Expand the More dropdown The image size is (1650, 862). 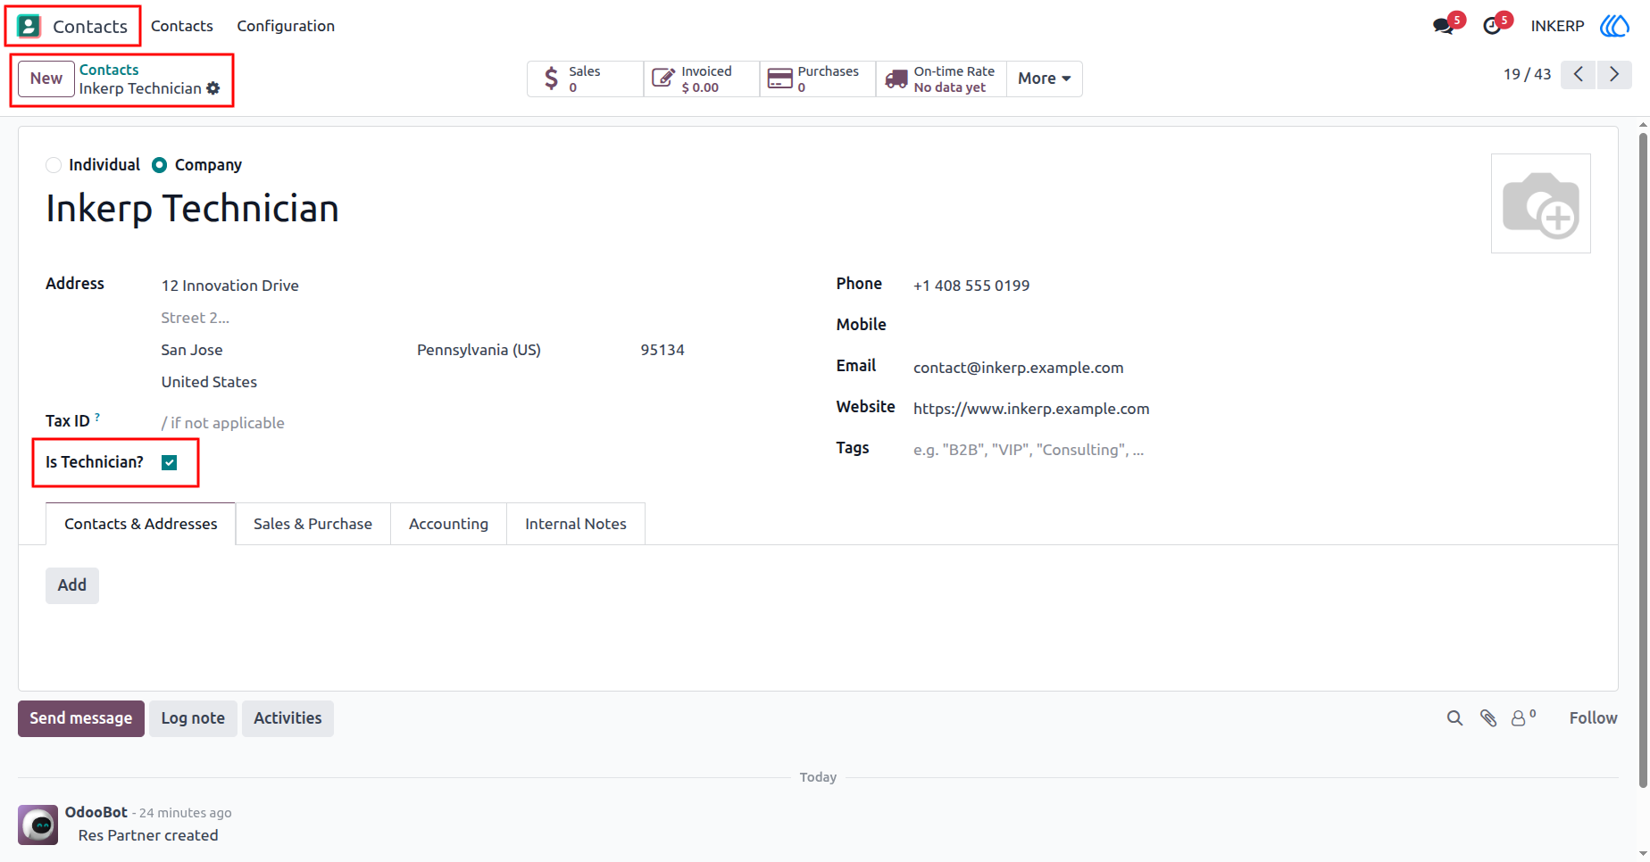[1044, 79]
